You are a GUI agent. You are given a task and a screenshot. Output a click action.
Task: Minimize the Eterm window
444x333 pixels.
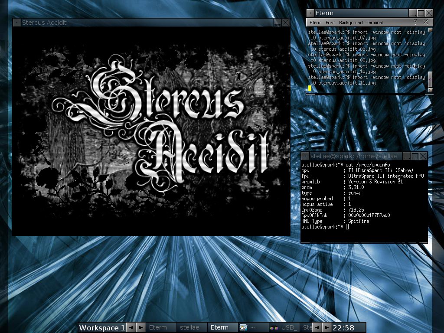(413, 13)
